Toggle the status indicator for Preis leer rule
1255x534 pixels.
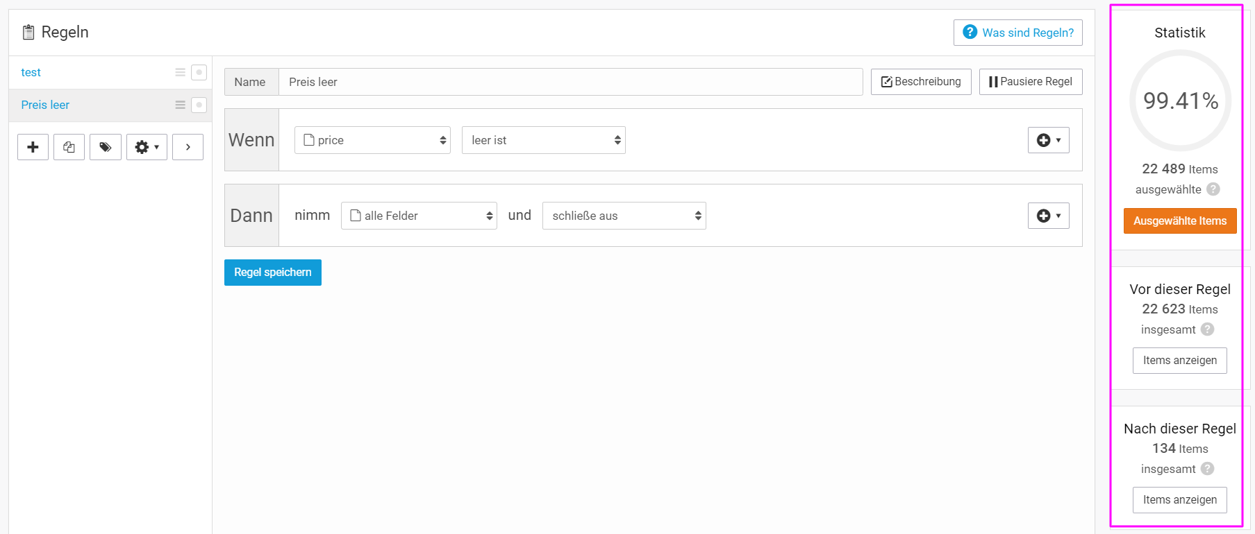[199, 105]
